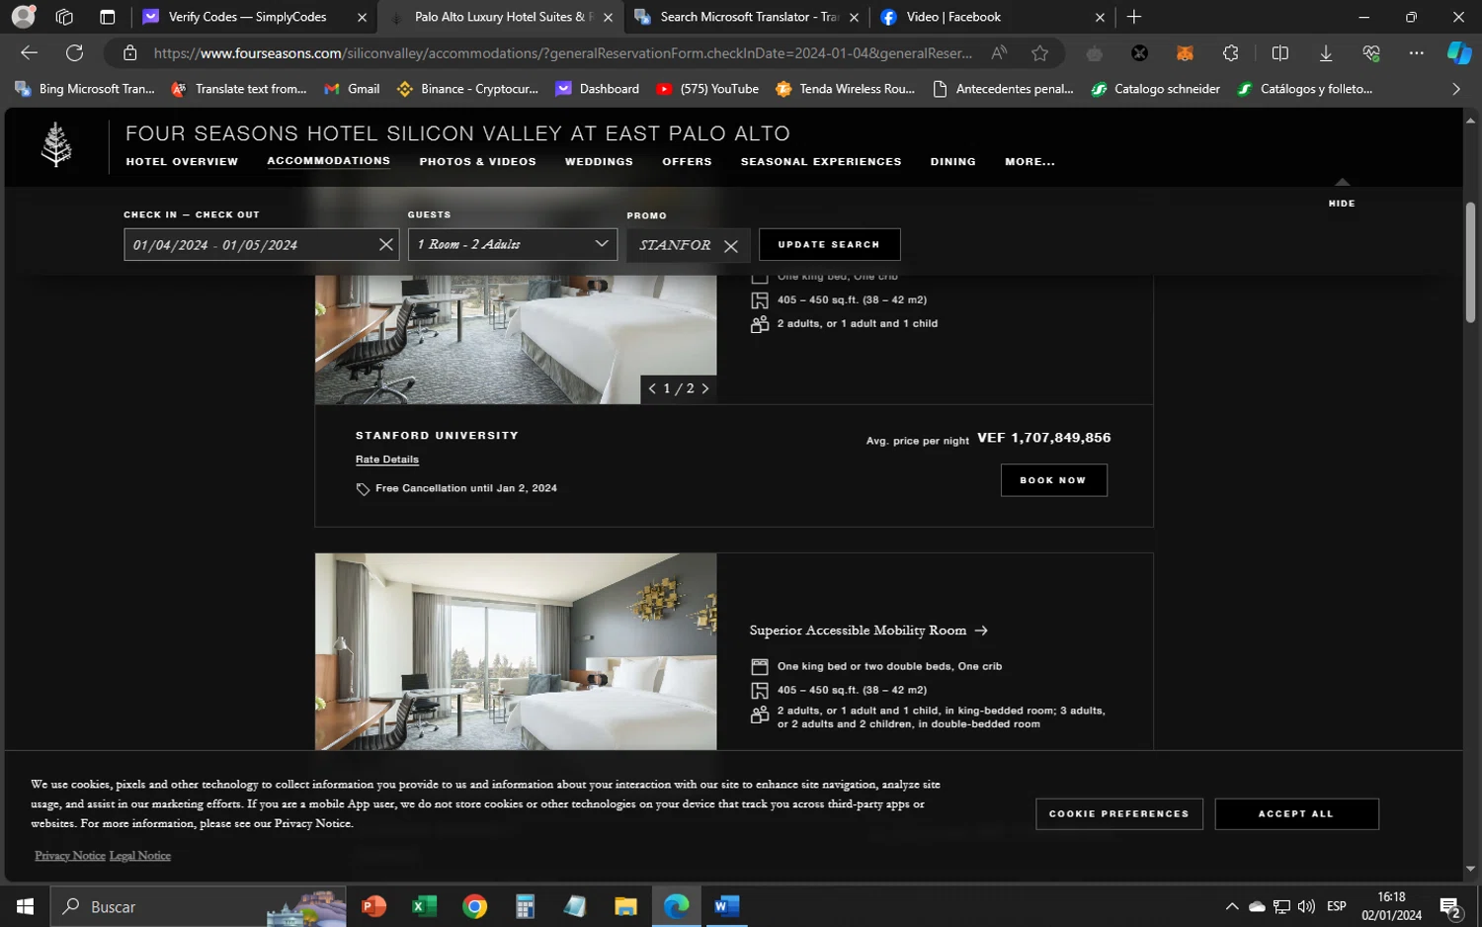
Task: Open the Calculator icon in the taskbar
Action: (525, 906)
